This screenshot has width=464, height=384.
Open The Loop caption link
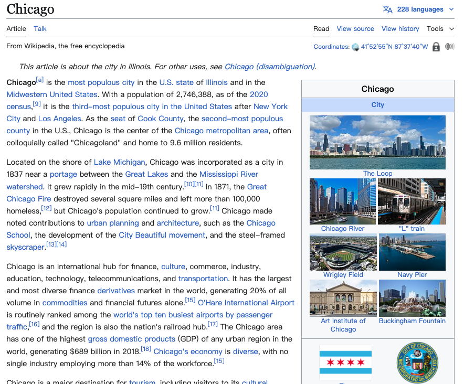(x=377, y=174)
